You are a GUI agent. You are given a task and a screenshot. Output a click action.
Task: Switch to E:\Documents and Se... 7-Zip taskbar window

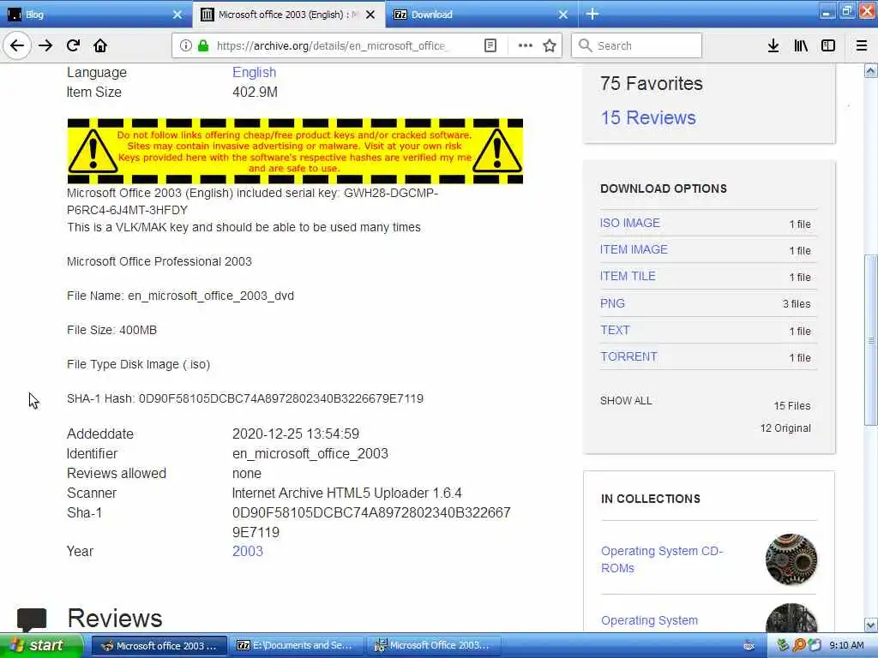pos(297,646)
